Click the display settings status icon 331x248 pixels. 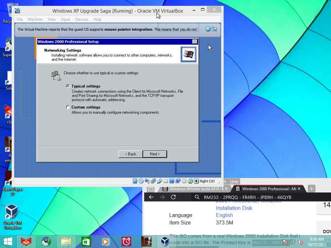tap(172, 181)
